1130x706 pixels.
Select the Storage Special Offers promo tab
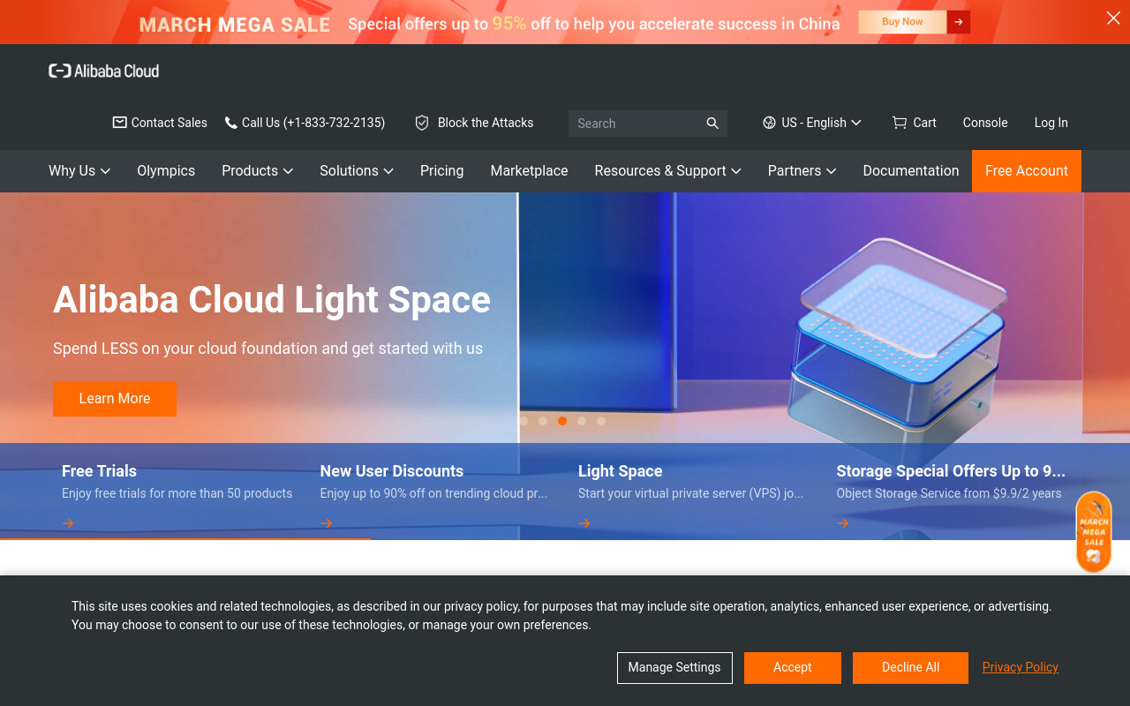[951, 492]
